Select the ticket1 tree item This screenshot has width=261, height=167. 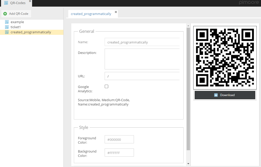coord(16,27)
